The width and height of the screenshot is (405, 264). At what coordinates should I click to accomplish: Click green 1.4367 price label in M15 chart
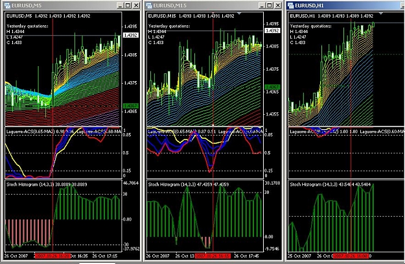point(272,87)
